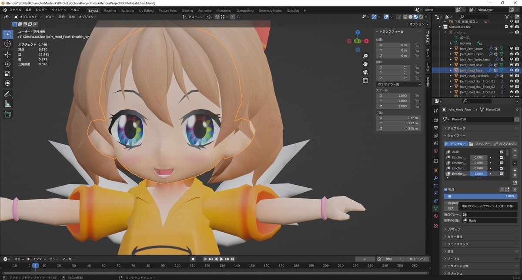
Task: Click the viewport pan hand icon
Action: click(x=365, y=64)
